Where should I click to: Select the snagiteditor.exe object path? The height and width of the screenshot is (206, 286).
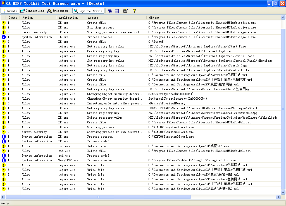(192, 160)
